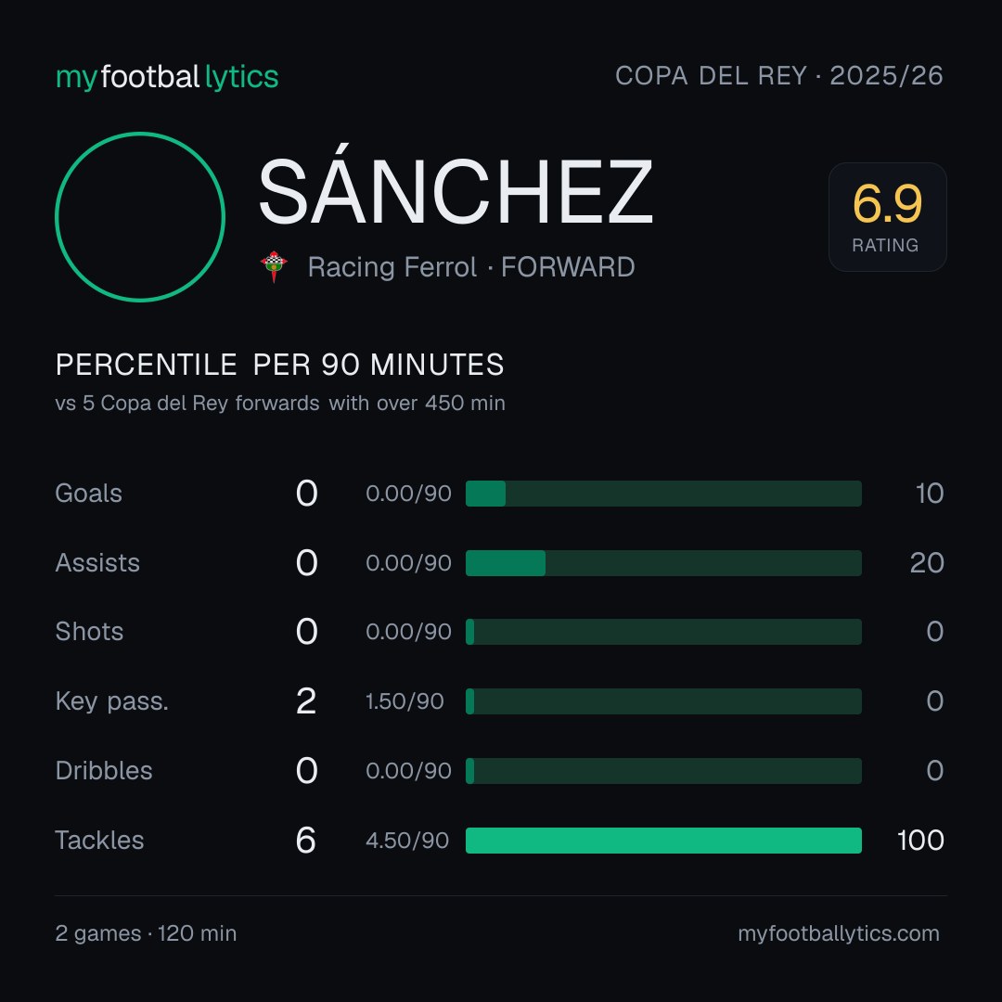This screenshot has height=1002, width=1002.
Task: Click the myfootballytics.com footer link
Action: tap(839, 933)
